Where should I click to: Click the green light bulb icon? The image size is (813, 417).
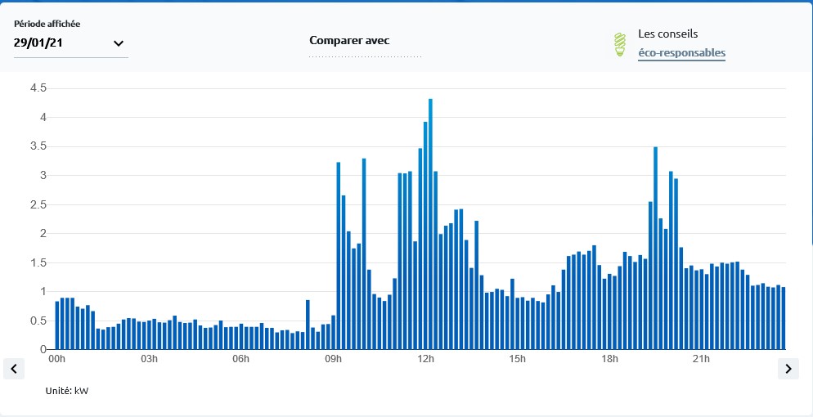point(620,44)
